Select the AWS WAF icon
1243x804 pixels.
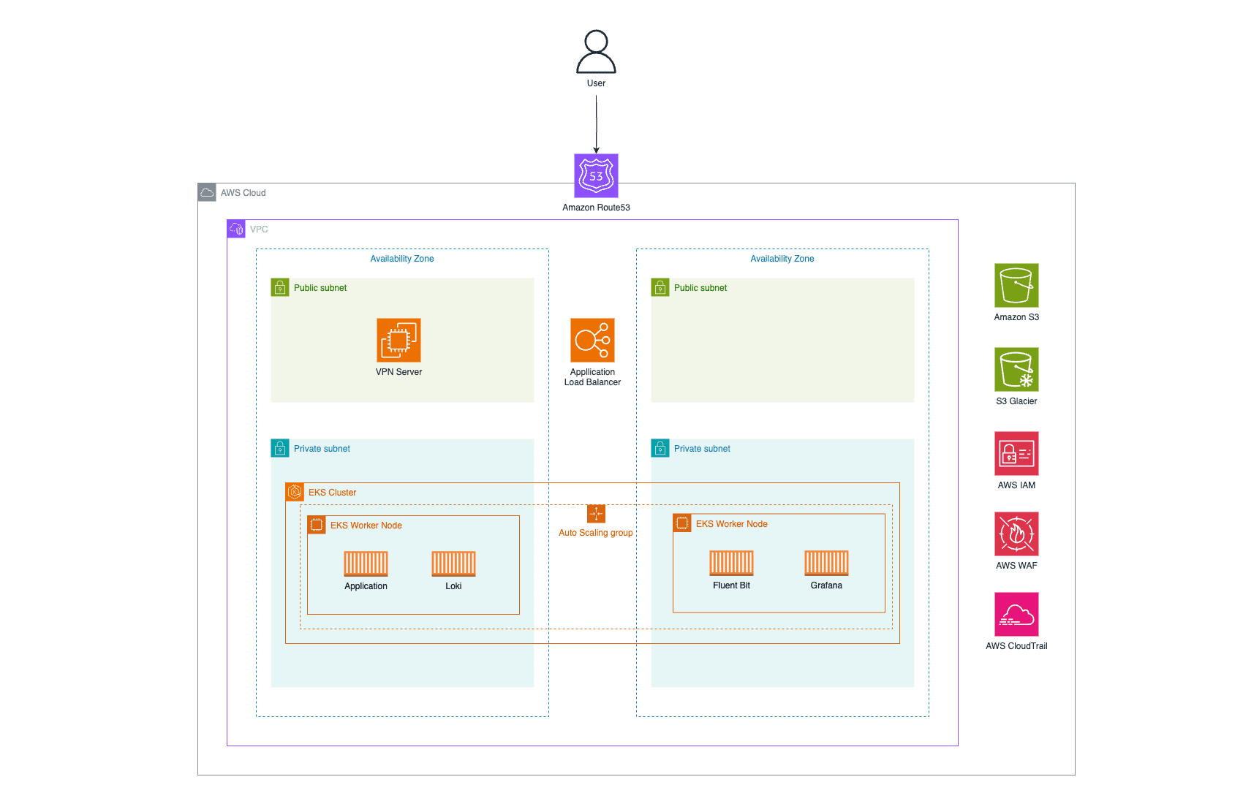[x=1016, y=534]
